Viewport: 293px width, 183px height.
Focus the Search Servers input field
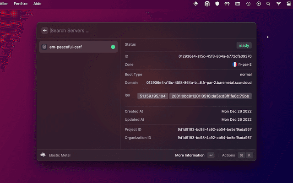[x=137, y=31]
